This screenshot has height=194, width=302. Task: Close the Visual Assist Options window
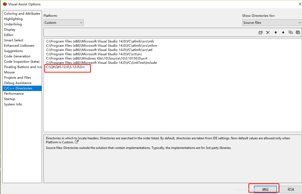point(300,4)
